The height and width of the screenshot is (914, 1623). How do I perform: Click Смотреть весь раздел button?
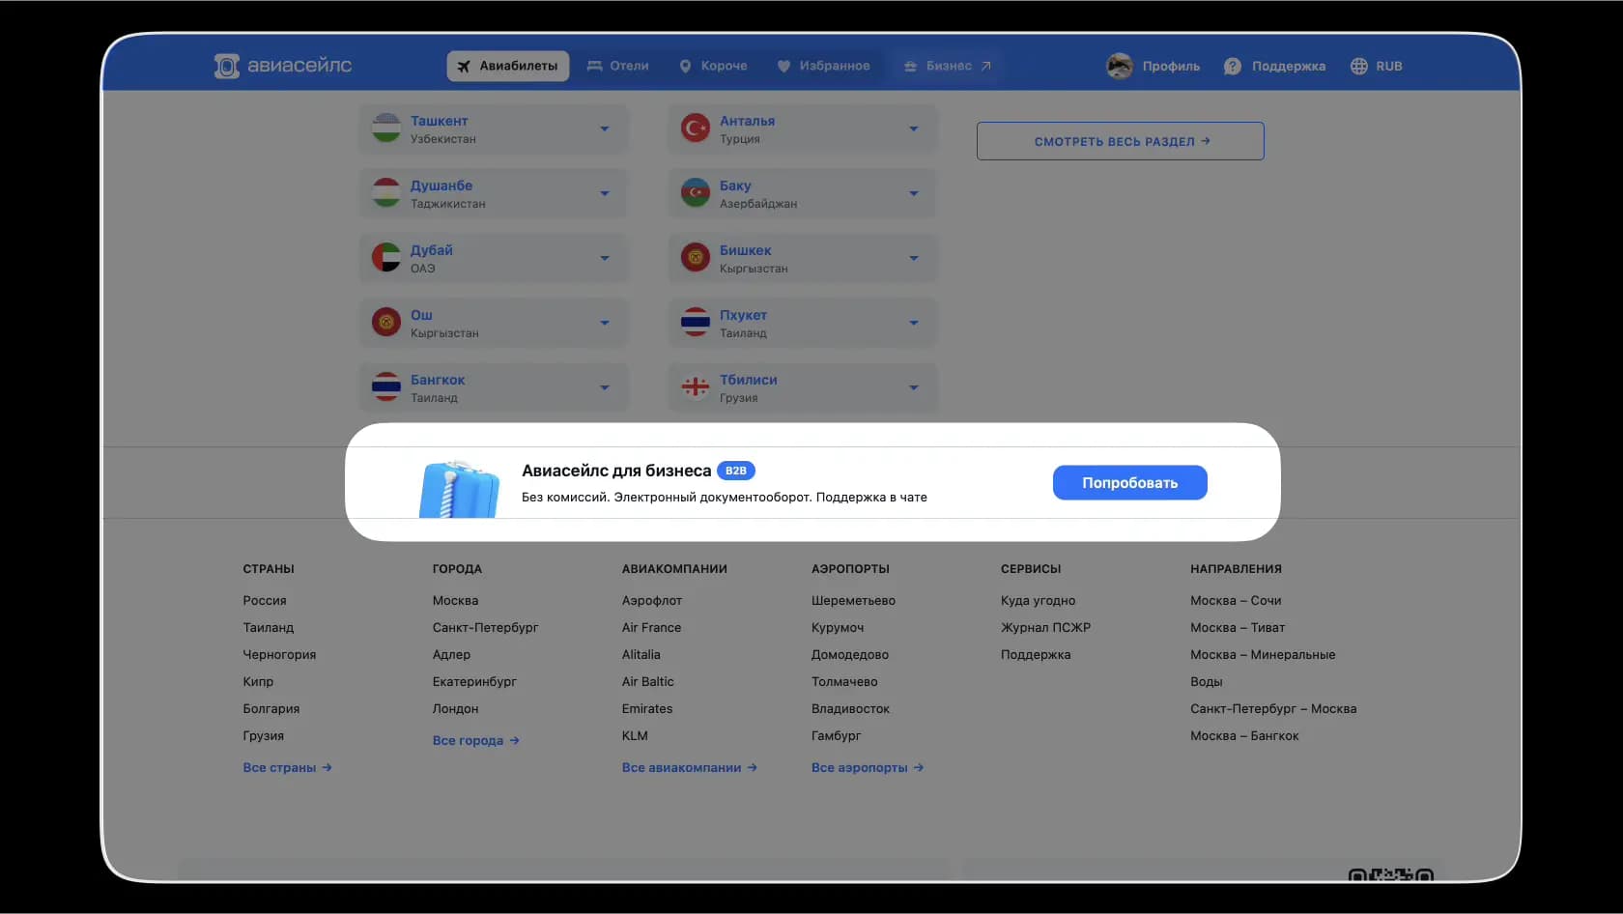tap(1121, 141)
